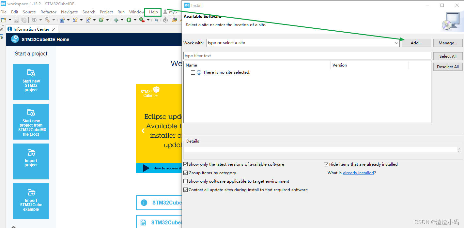Open the Project menu
Screen dimensions: 464x228
point(106,12)
